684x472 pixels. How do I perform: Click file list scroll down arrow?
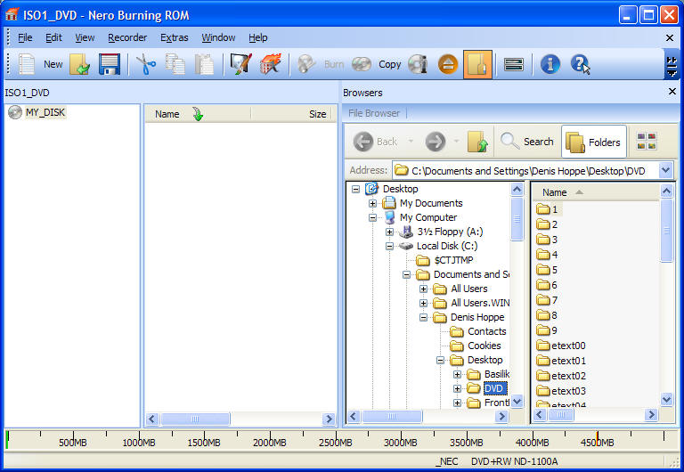666,399
